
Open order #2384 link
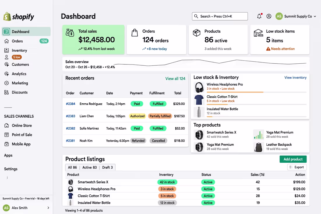(x=71, y=104)
